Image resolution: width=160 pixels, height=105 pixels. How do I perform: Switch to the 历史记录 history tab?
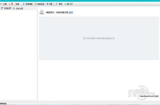pyautogui.click(x=18, y=9)
